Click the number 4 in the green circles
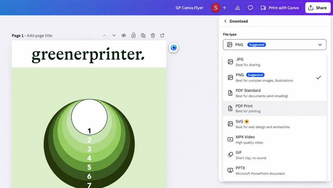The image size is (333, 188). click(x=89, y=158)
